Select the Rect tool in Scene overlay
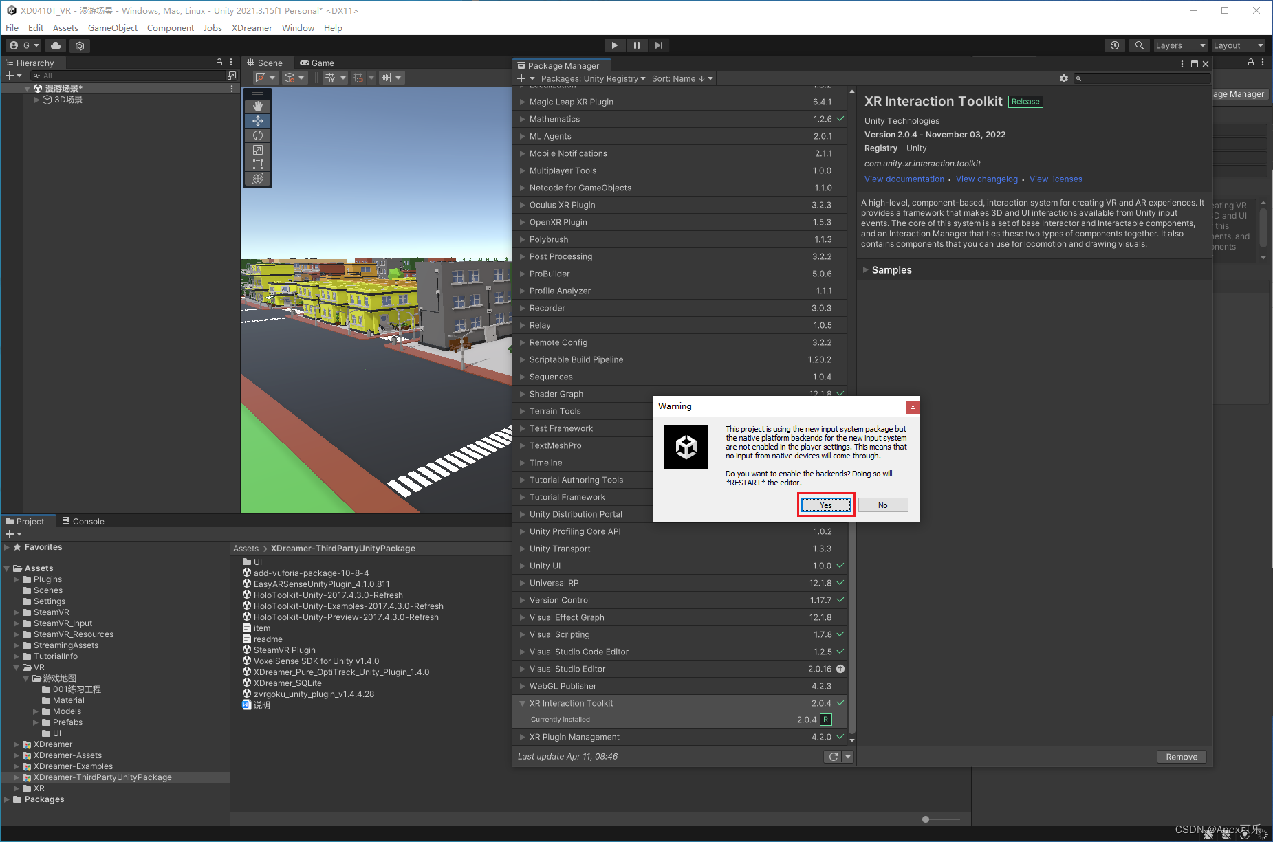 (x=258, y=164)
